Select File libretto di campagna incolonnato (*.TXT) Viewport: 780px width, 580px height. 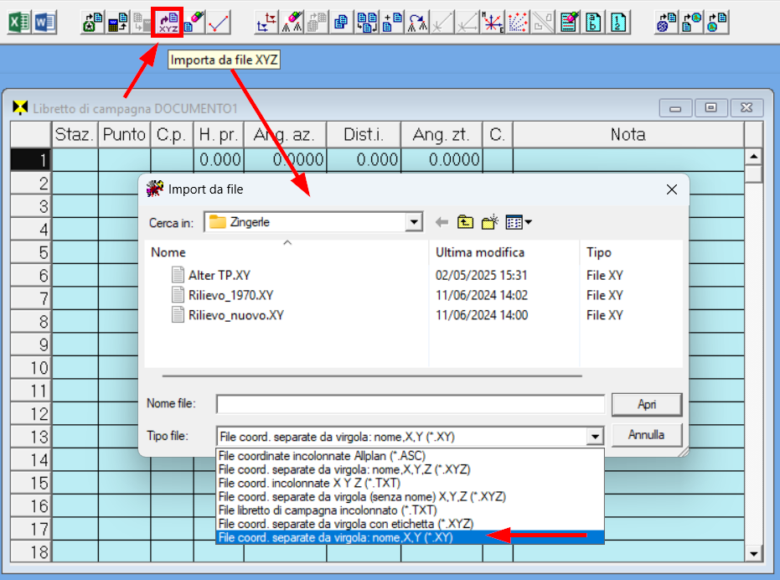(328, 510)
